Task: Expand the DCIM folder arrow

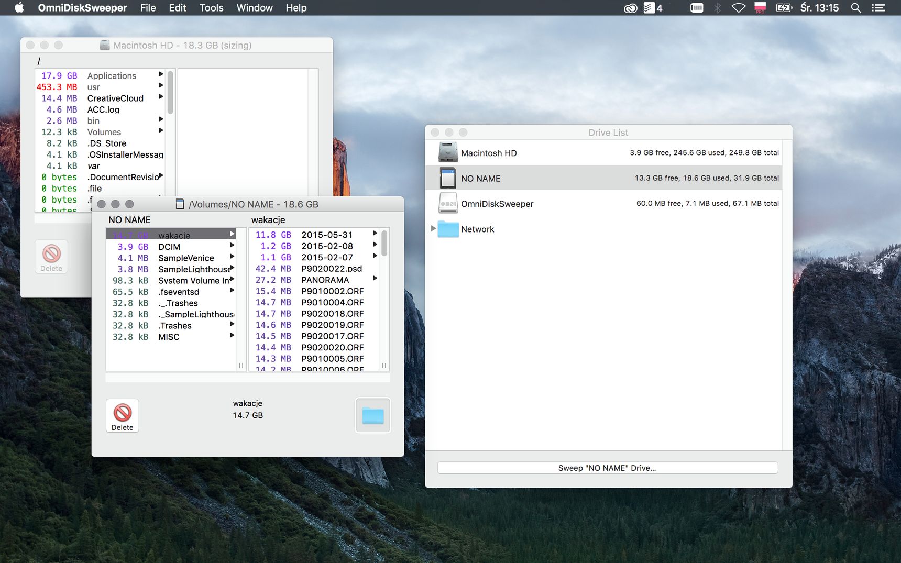Action: tap(232, 245)
